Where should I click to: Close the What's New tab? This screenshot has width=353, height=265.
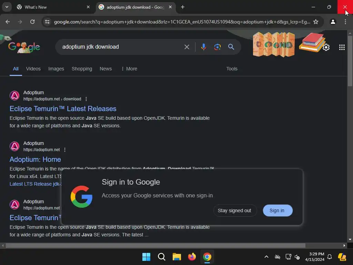pyautogui.click(x=88, y=7)
